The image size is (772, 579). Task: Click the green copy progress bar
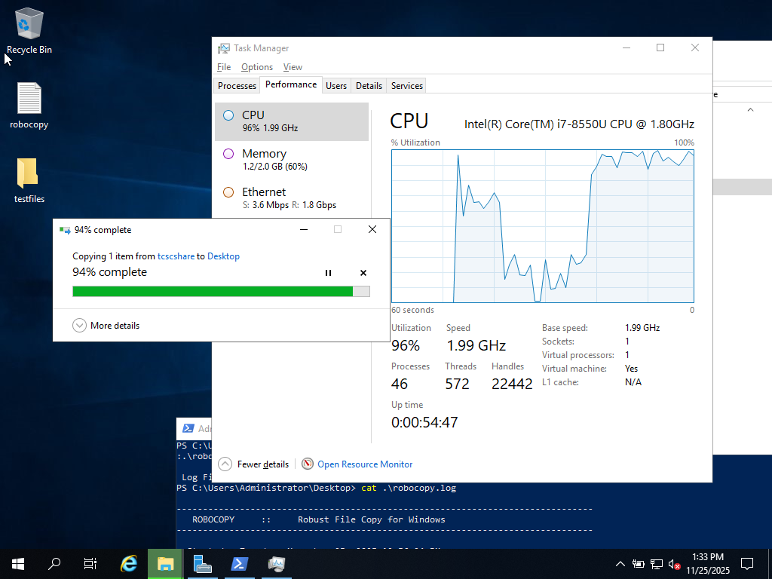click(x=213, y=292)
